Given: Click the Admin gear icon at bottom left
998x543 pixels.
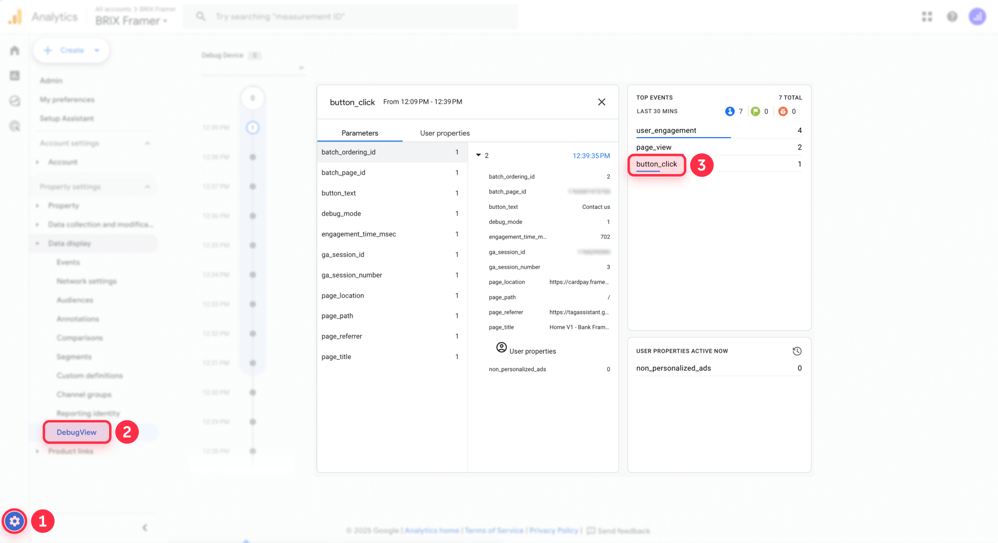Looking at the screenshot, I should point(15,521).
